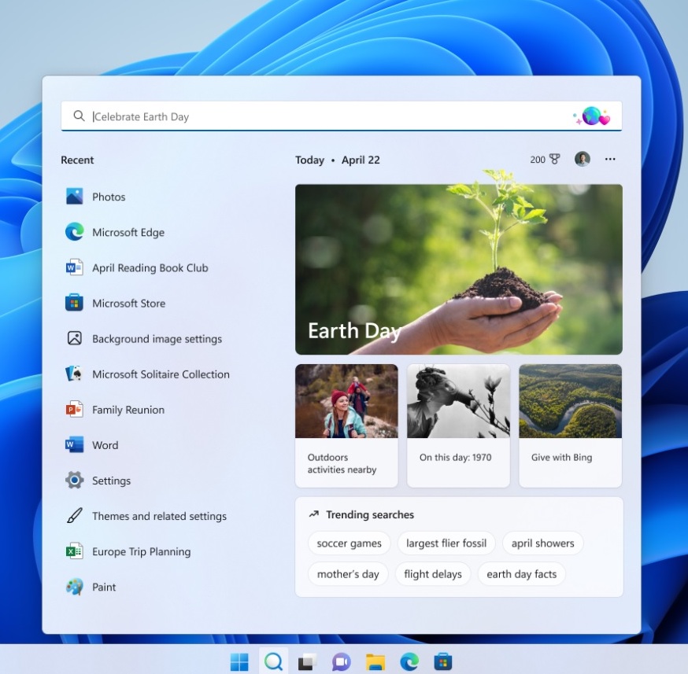This screenshot has width=688, height=674.
Task: Open the user profile avatar
Action: click(x=583, y=160)
